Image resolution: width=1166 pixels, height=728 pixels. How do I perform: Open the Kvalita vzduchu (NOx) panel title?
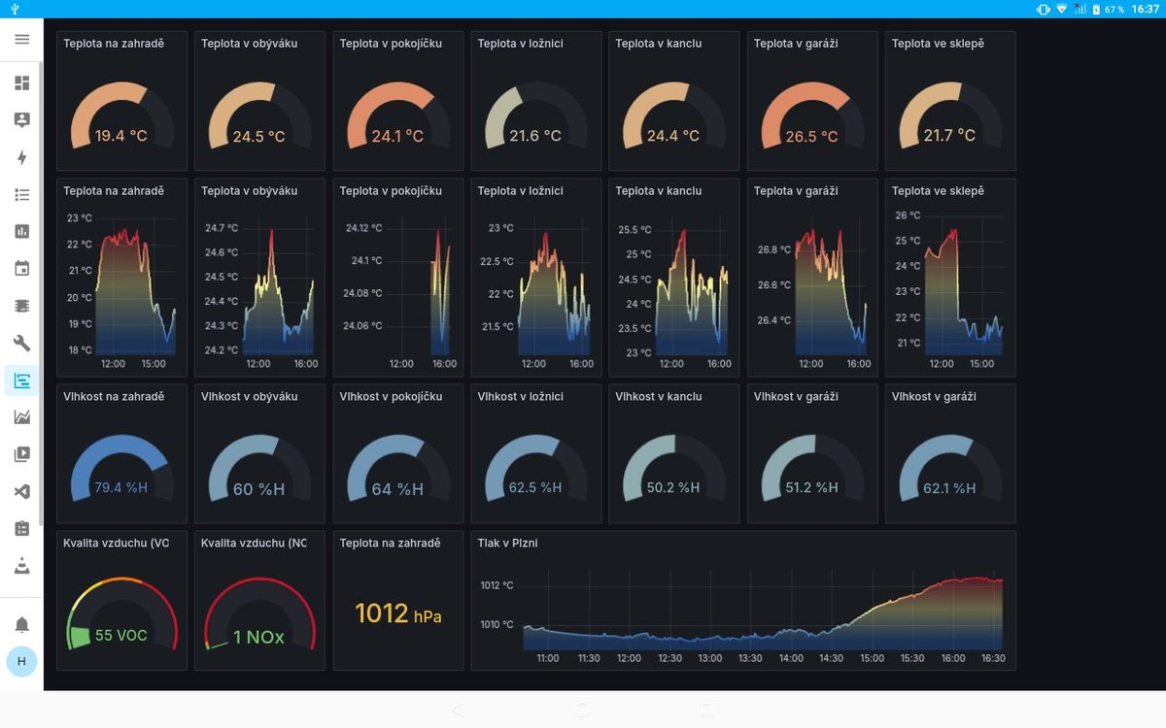click(254, 544)
